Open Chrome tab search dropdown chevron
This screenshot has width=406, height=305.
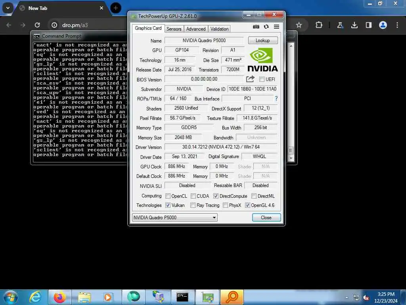click(x=8, y=8)
